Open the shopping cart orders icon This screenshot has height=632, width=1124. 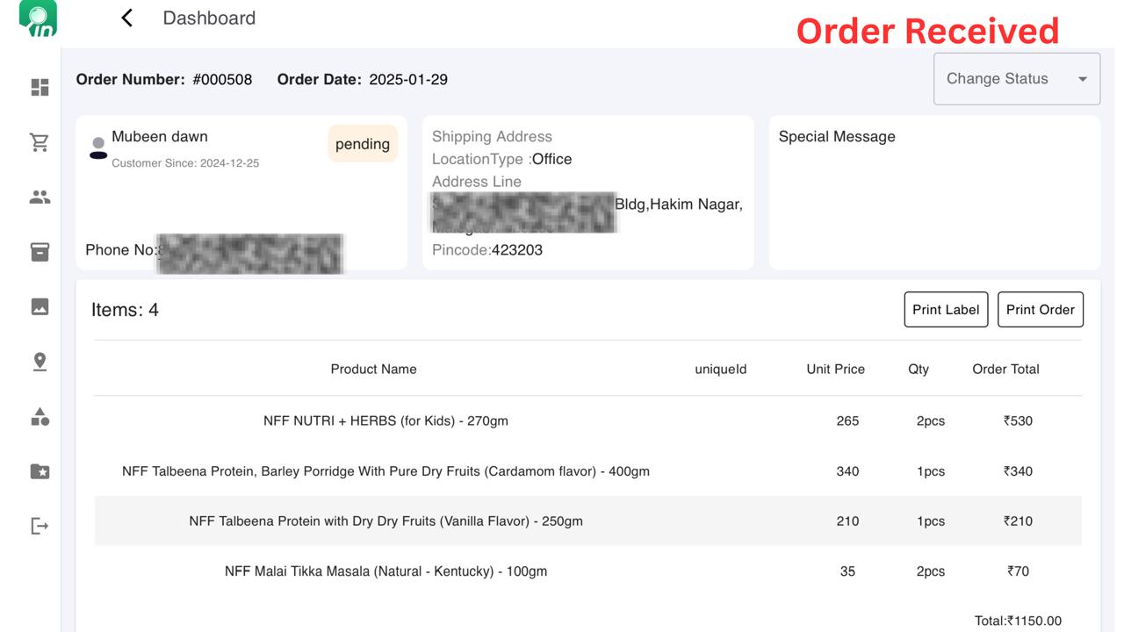(x=40, y=142)
